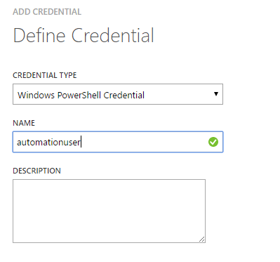Click the word TYPE in the Credential Type label
280x262 pixels.
coord(68,75)
